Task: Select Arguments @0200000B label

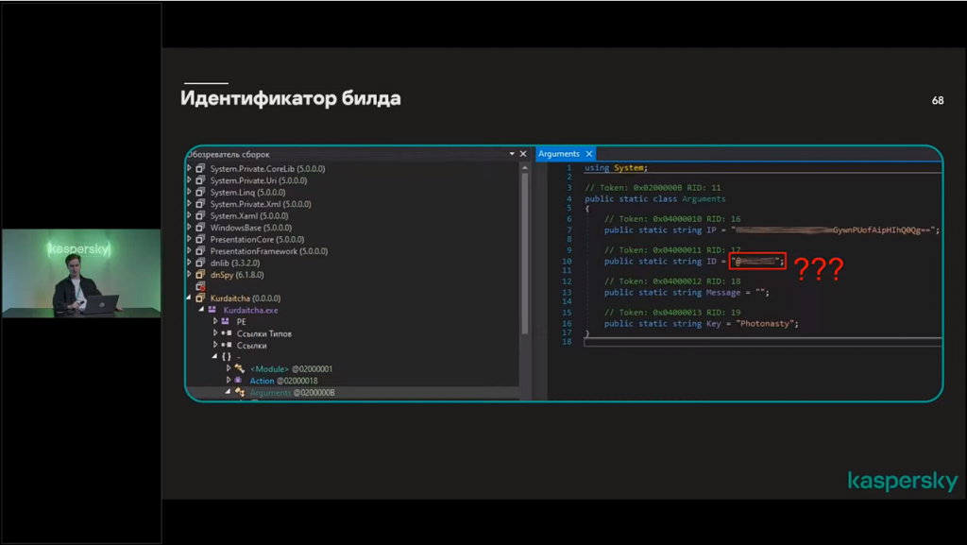Action: (x=293, y=392)
